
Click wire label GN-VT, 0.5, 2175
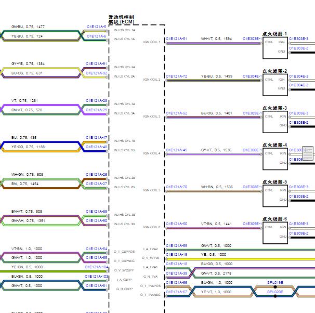[x=216, y=273]
